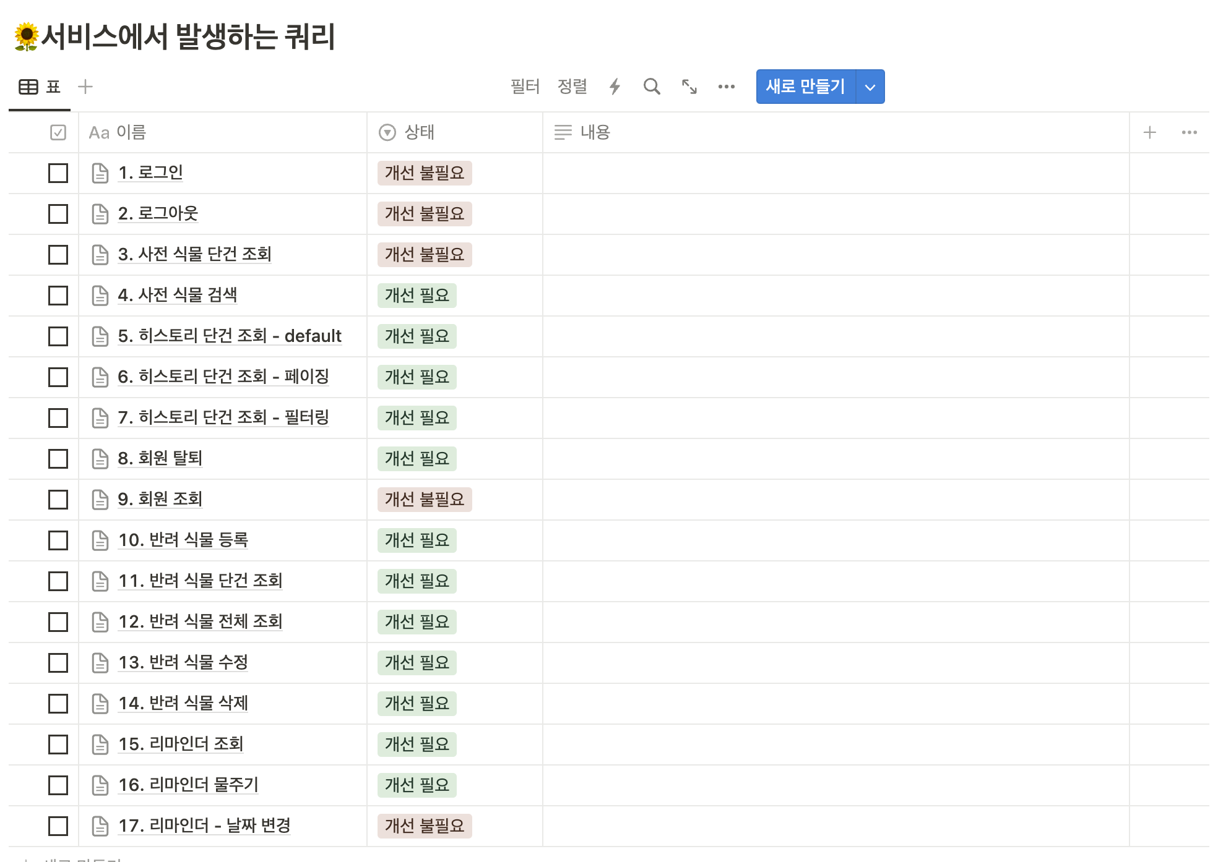Open the 필터 filter menu
This screenshot has width=1218, height=862.
pyautogui.click(x=525, y=87)
